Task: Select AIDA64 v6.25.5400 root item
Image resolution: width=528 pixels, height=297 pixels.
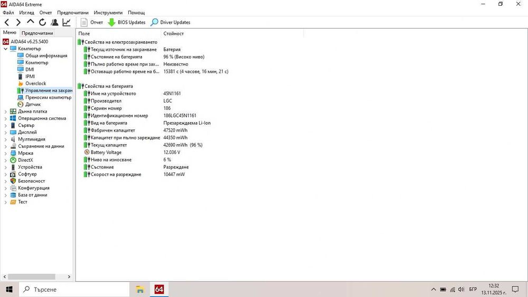Action: tap(25, 41)
